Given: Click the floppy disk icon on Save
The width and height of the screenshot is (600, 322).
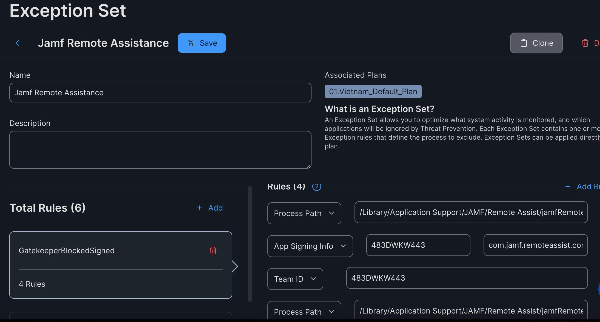Looking at the screenshot, I should (191, 43).
